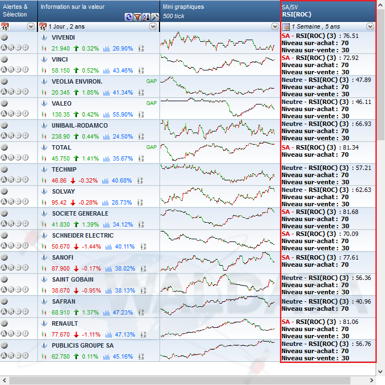Open VINCI info icon
The height and width of the screenshot is (385, 385).
coord(44,59)
